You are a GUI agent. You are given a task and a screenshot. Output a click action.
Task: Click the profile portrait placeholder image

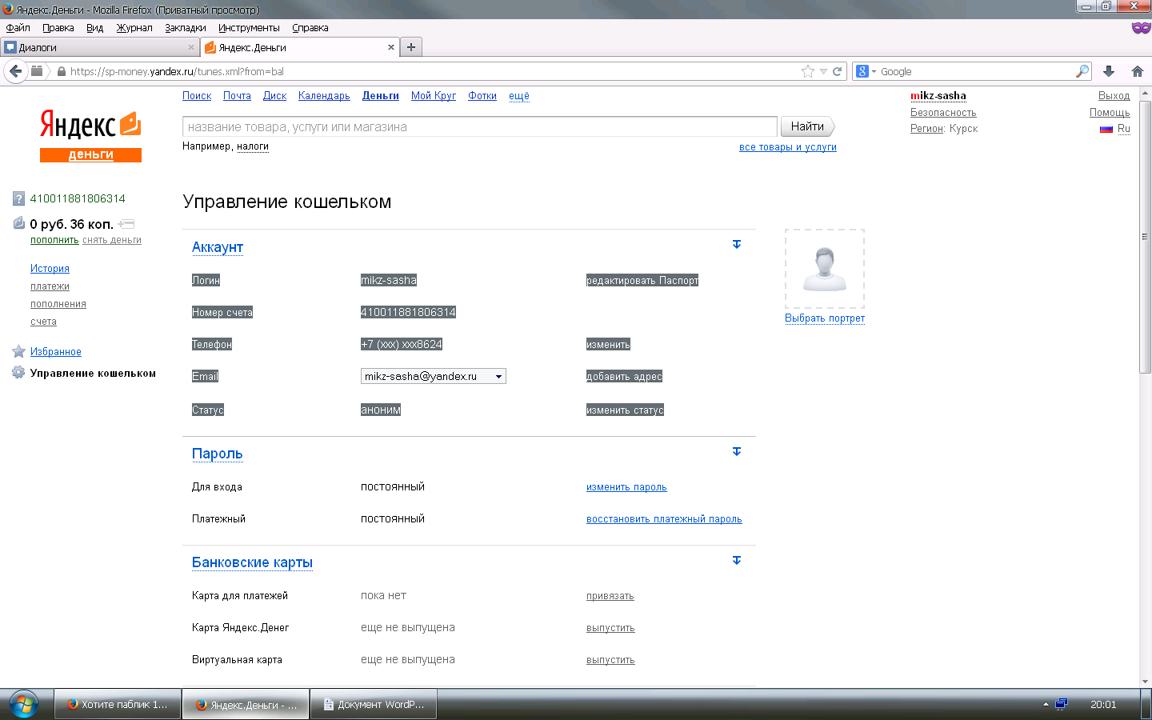pos(825,269)
